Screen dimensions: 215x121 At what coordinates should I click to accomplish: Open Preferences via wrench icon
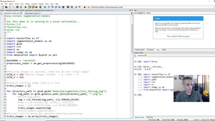click(76, 7)
